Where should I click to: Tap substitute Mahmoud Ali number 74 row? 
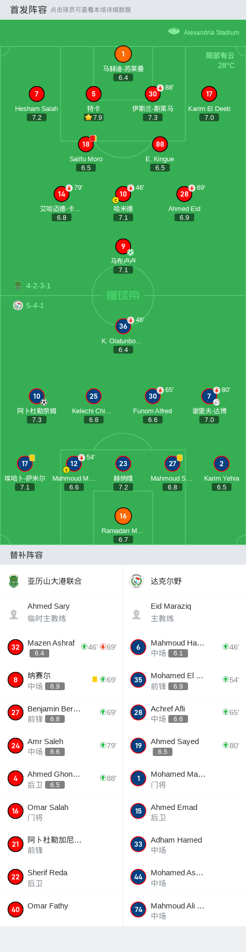point(184,909)
